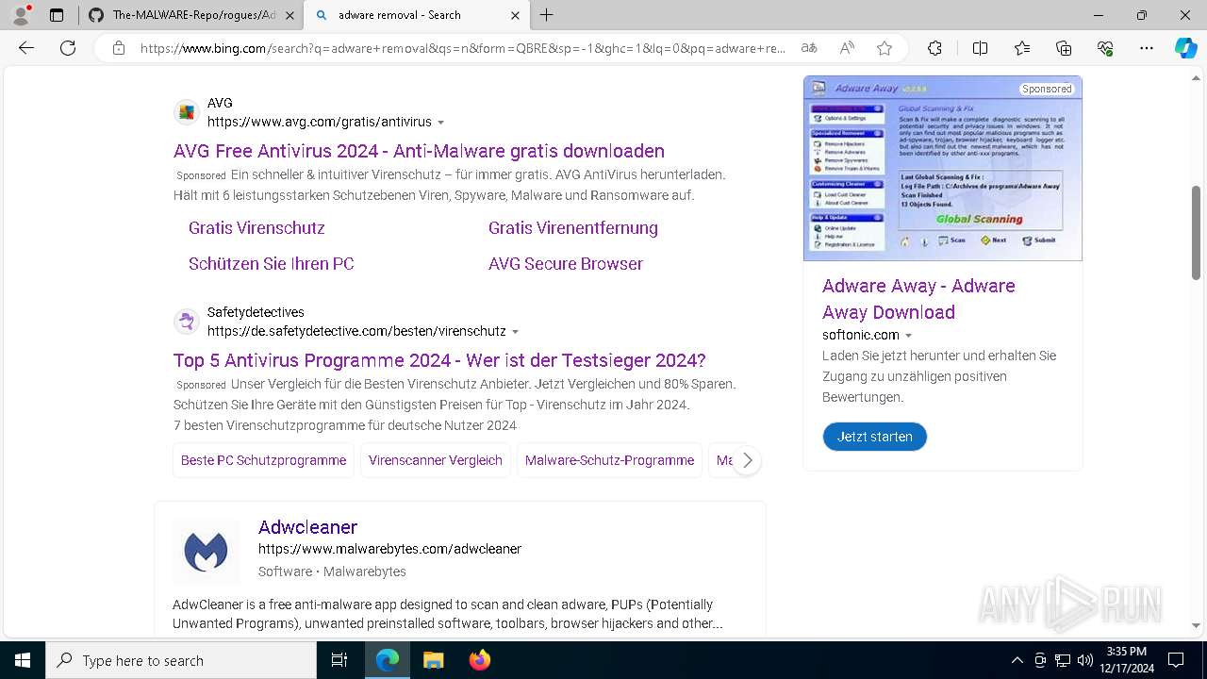Open the Gratis Virenschutz sitelink

pyautogui.click(x=256, y=228)
